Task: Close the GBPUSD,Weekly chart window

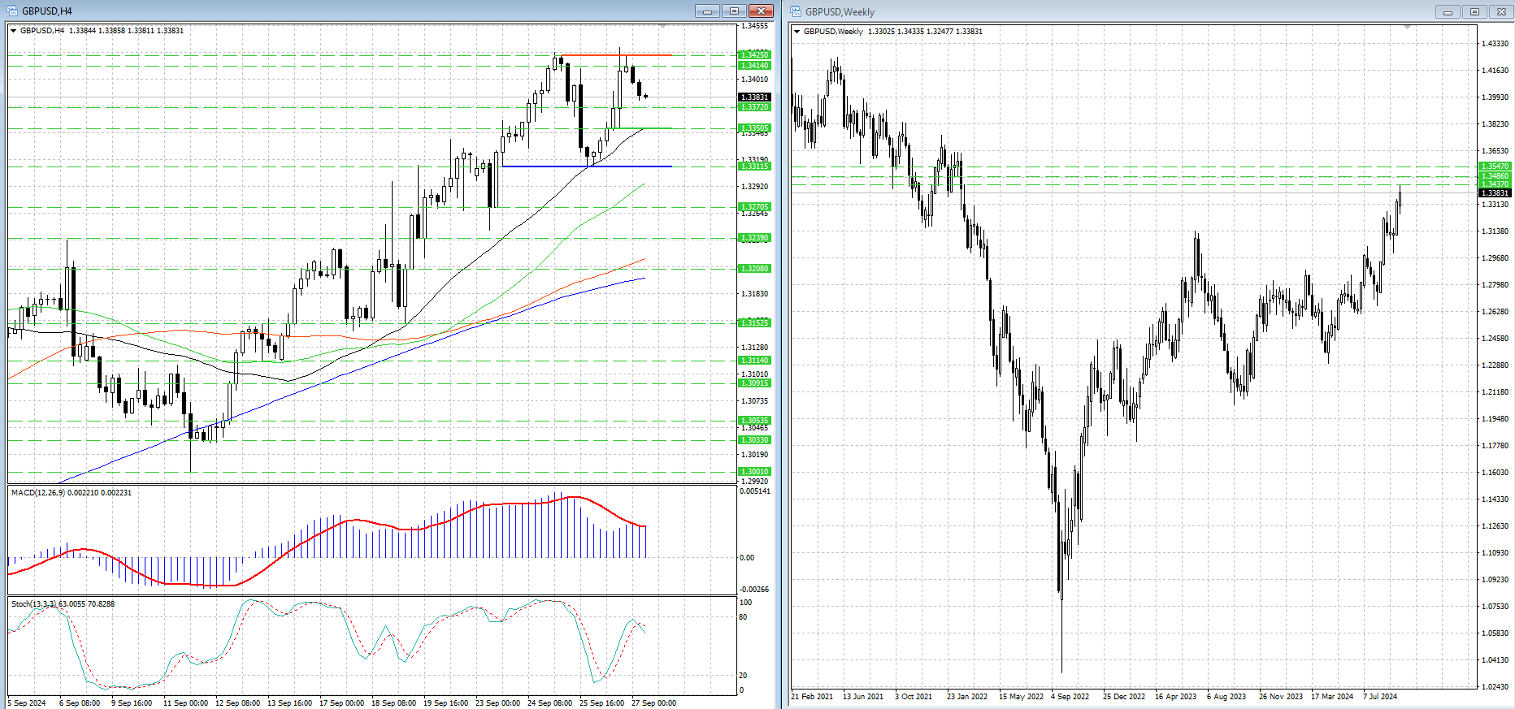Action: [1500, 11]
